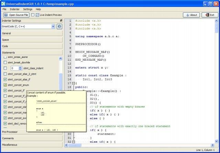Click the folder icon on Open Source File
The image size is (220, 153).
pyautogui.click(x=5, y=15)
